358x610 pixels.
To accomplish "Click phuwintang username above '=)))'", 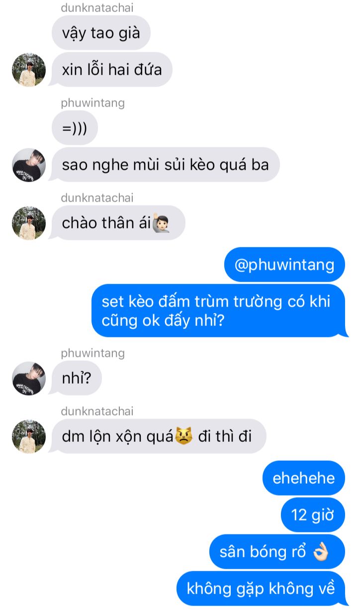I will pos(93,103).
